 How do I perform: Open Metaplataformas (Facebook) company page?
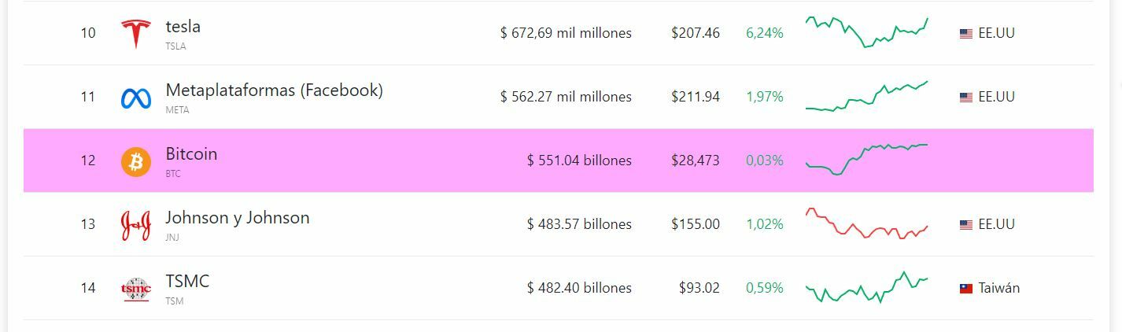(x=274, y=90)
